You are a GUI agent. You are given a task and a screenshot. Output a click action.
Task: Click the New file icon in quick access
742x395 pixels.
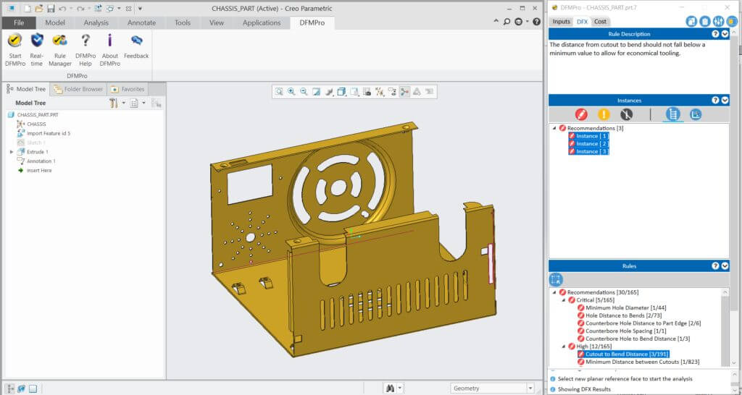point(28,9)
